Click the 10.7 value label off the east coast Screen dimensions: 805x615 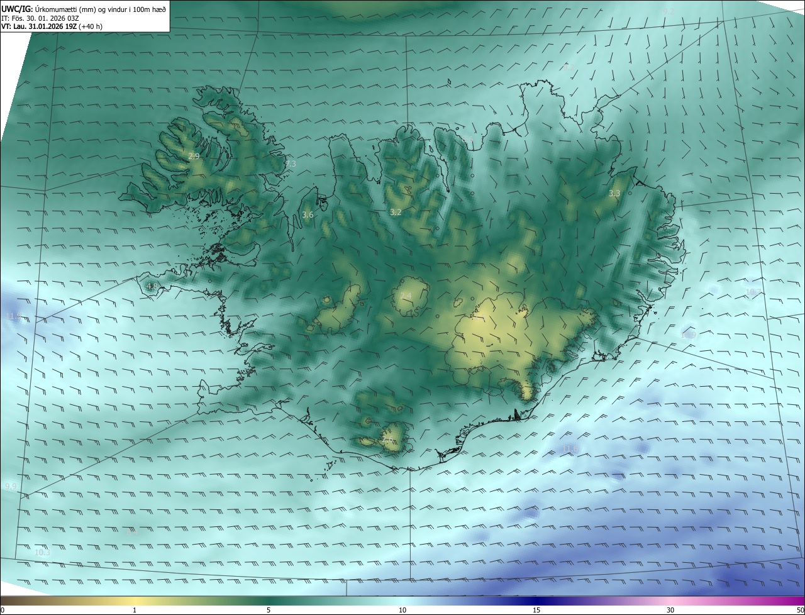coord(753,292)
